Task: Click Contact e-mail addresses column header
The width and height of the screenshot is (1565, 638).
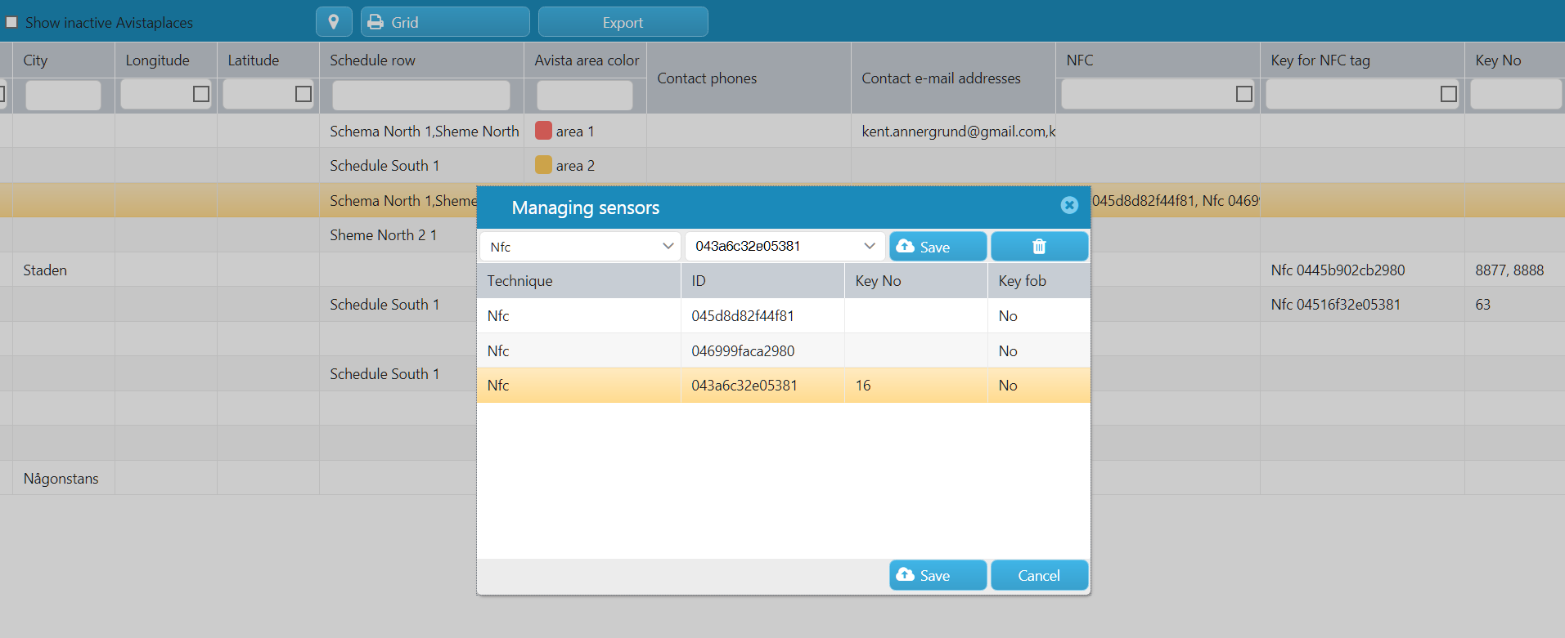Action: [x=953, y=78]
